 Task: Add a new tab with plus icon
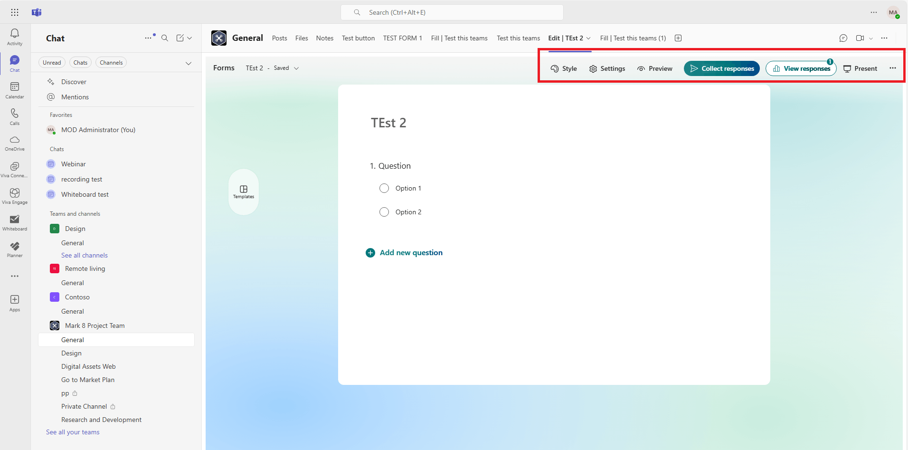coord(678,38)
